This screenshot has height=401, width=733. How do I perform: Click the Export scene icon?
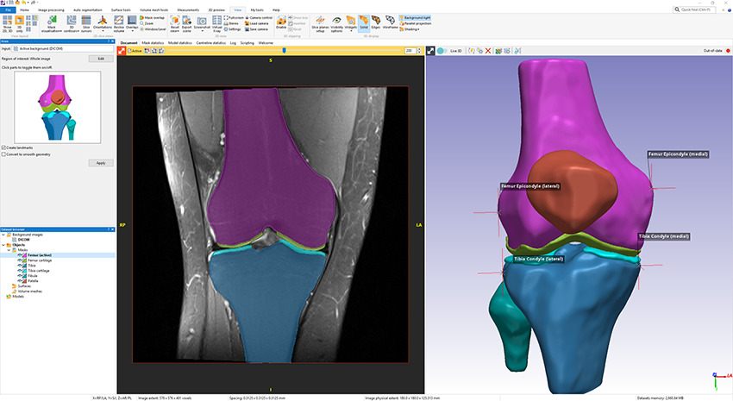[x=187, y=20]
